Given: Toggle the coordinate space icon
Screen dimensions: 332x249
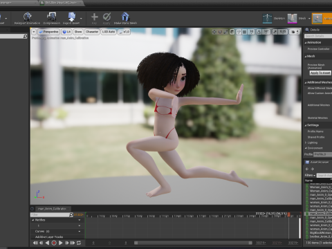Looking at the screenshot, I should click(232, 32).
